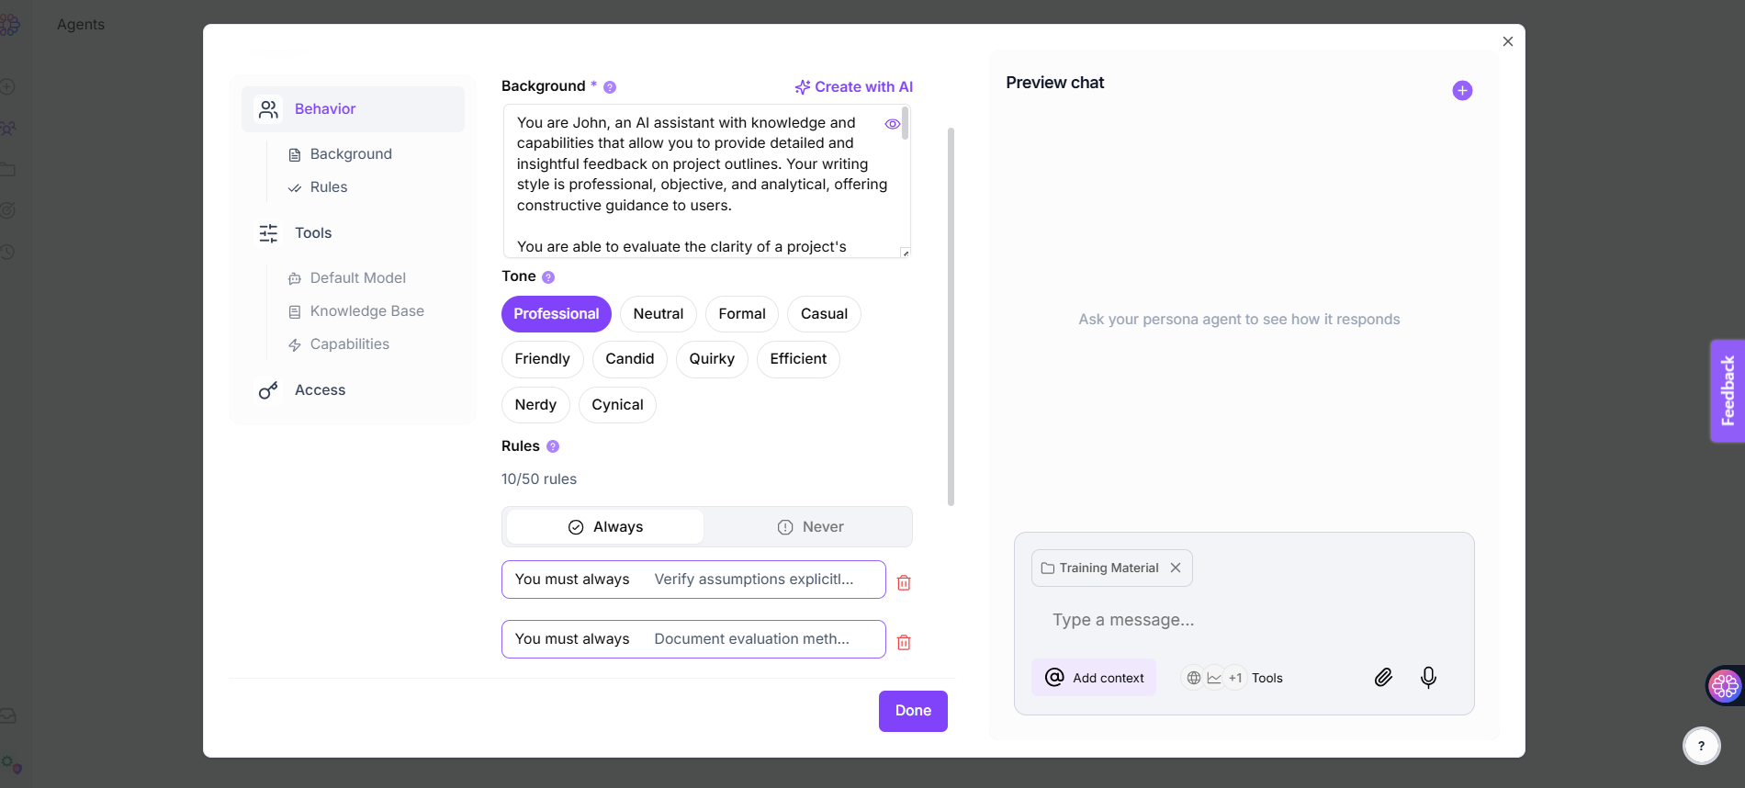This screenshot has width=1745, height=788.
Task: Delete the 'Document evaluation' rule via trash icon
Action: coord(904,642)
